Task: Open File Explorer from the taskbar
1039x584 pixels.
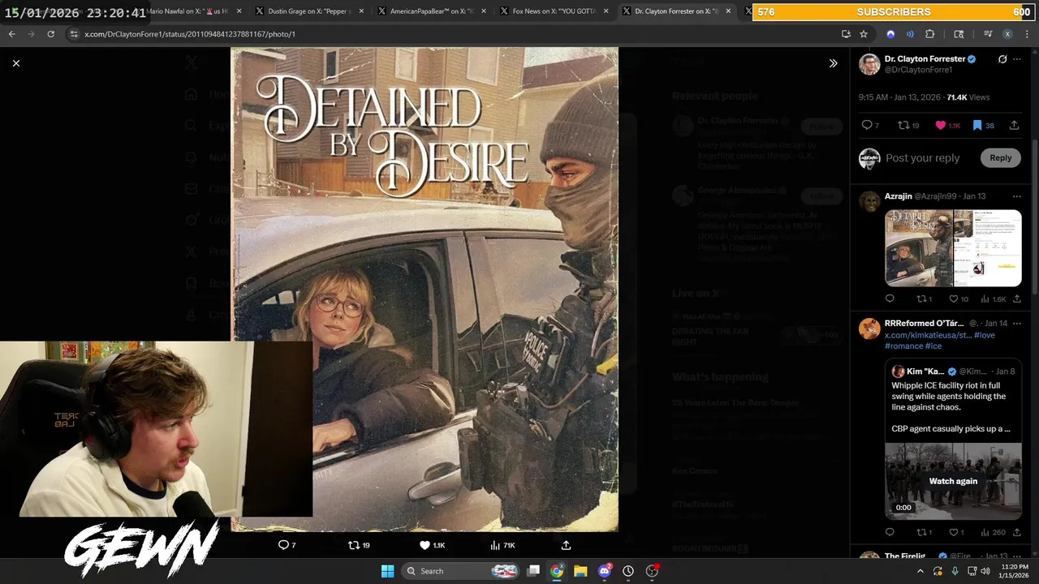Action: coord(580,571)
